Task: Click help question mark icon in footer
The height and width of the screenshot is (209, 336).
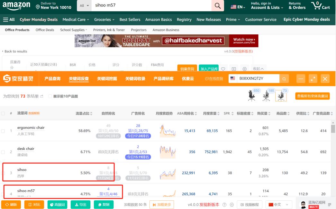Action: click(224, 205)
